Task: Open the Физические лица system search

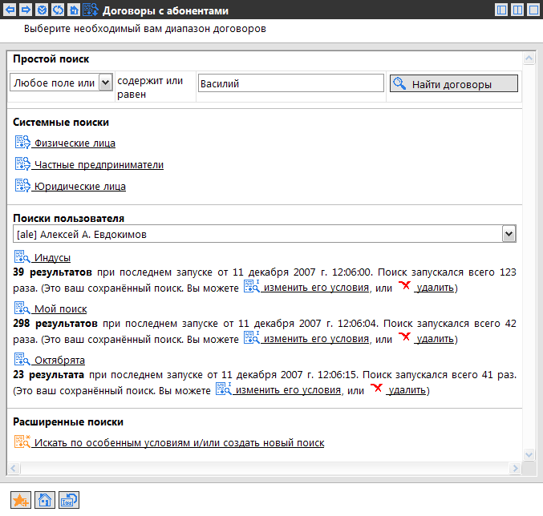Action: coord(75,143)
